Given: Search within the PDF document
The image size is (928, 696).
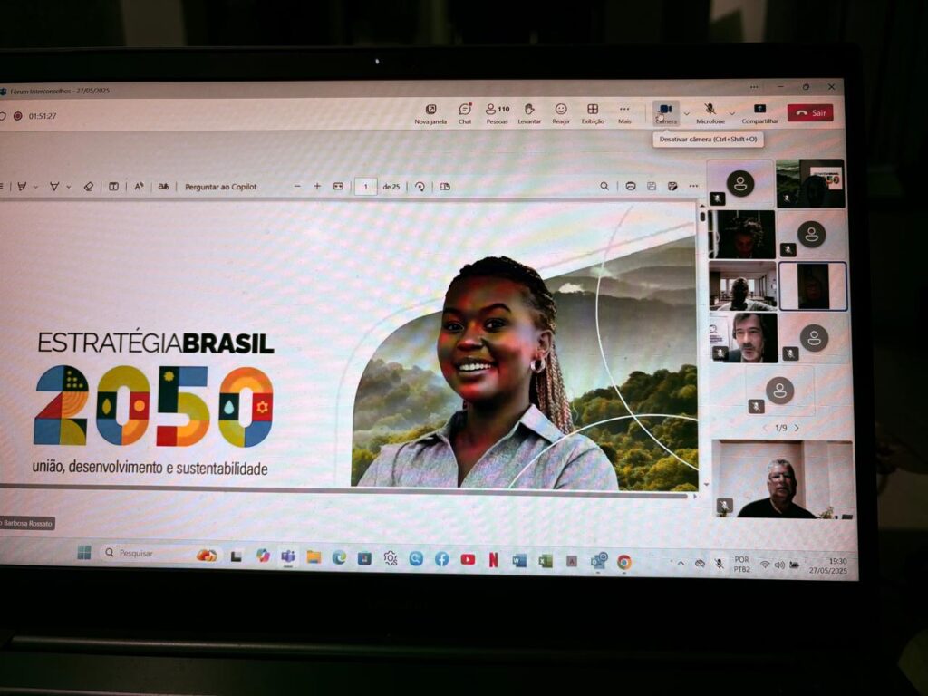Looking at the screenshot, I should 604,186.
